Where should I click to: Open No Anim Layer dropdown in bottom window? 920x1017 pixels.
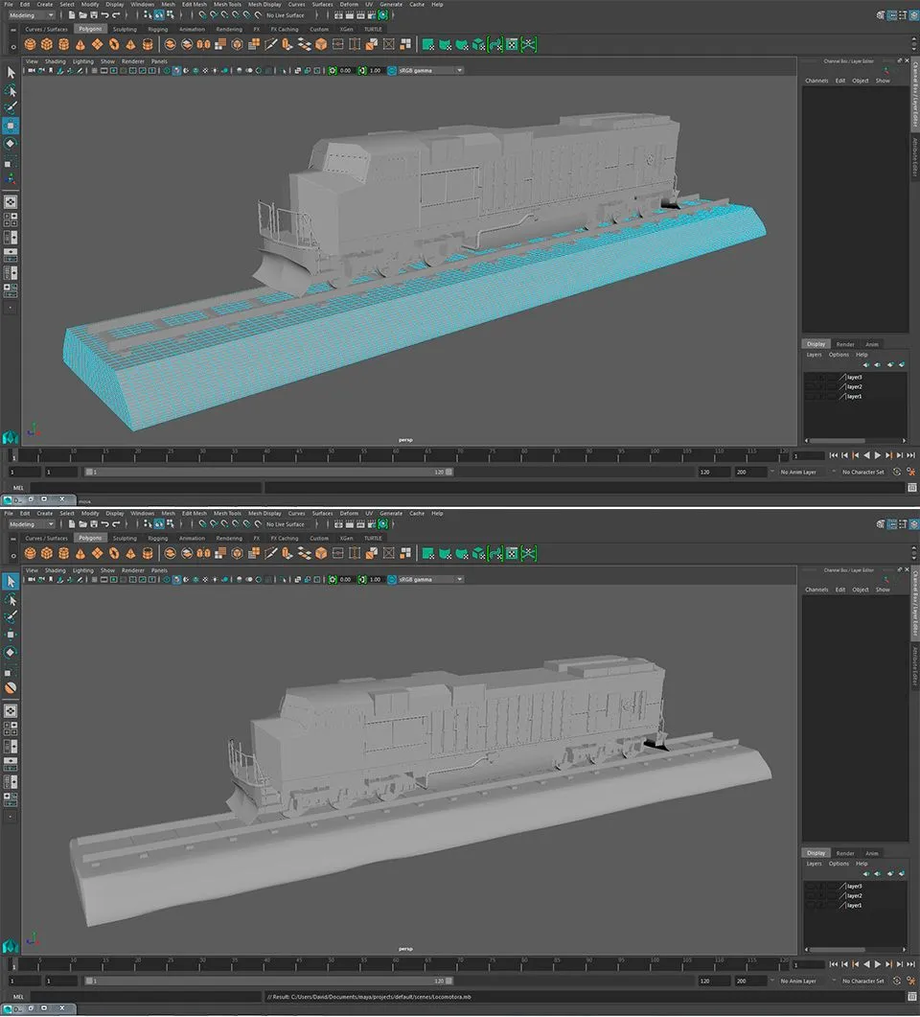coord(798,982)
